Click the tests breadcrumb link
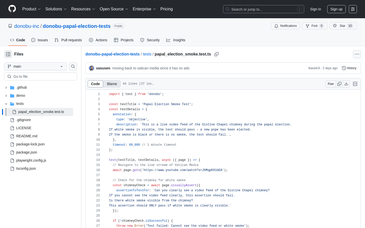 [x=147, y=54]
